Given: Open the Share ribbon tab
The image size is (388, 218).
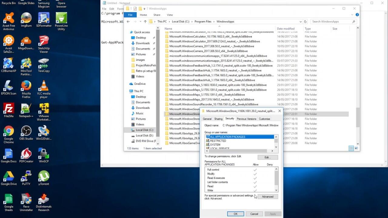Looking at the screenshot, I should (157, 15).
